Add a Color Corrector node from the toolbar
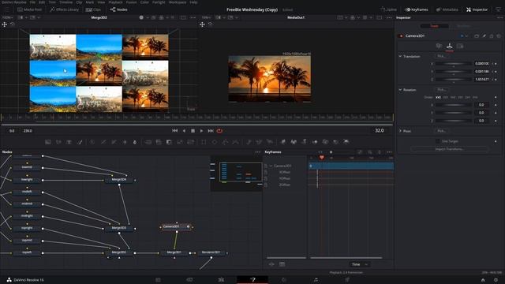This screenshot has height=284, width=505. coord(92,142)
